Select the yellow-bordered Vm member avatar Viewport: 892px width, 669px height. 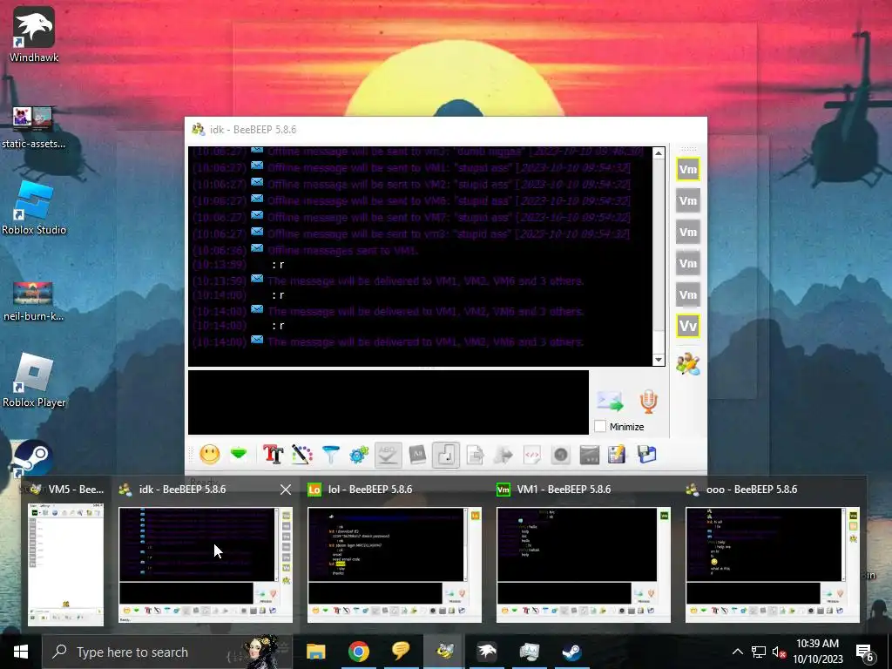(x=688, y=170)
